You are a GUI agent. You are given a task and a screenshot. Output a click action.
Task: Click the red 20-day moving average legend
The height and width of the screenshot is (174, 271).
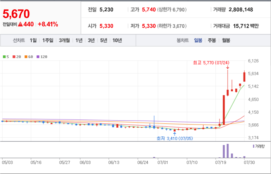17,56
